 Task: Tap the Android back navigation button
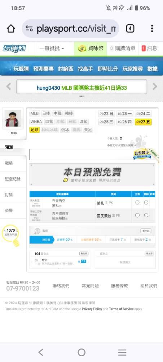[x=41, y=352]
